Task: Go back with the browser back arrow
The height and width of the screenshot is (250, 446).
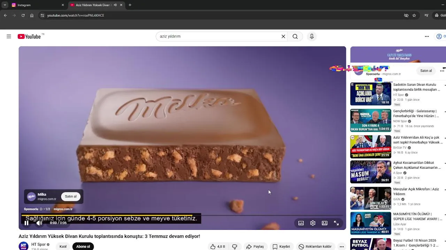Action: click(x=5, y=15)
